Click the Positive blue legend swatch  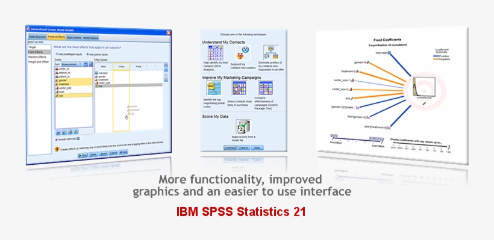tap(436, 57)
